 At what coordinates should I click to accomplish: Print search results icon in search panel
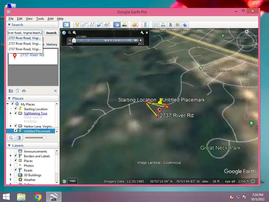(x=24, y=91)
